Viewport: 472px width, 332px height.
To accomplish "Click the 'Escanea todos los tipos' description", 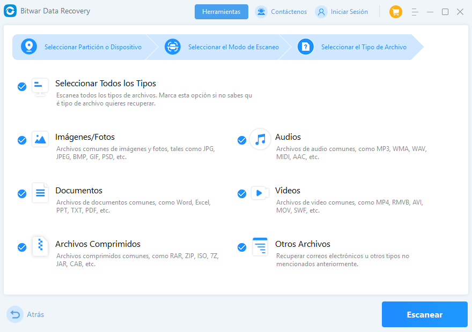I will coord(154,99).
